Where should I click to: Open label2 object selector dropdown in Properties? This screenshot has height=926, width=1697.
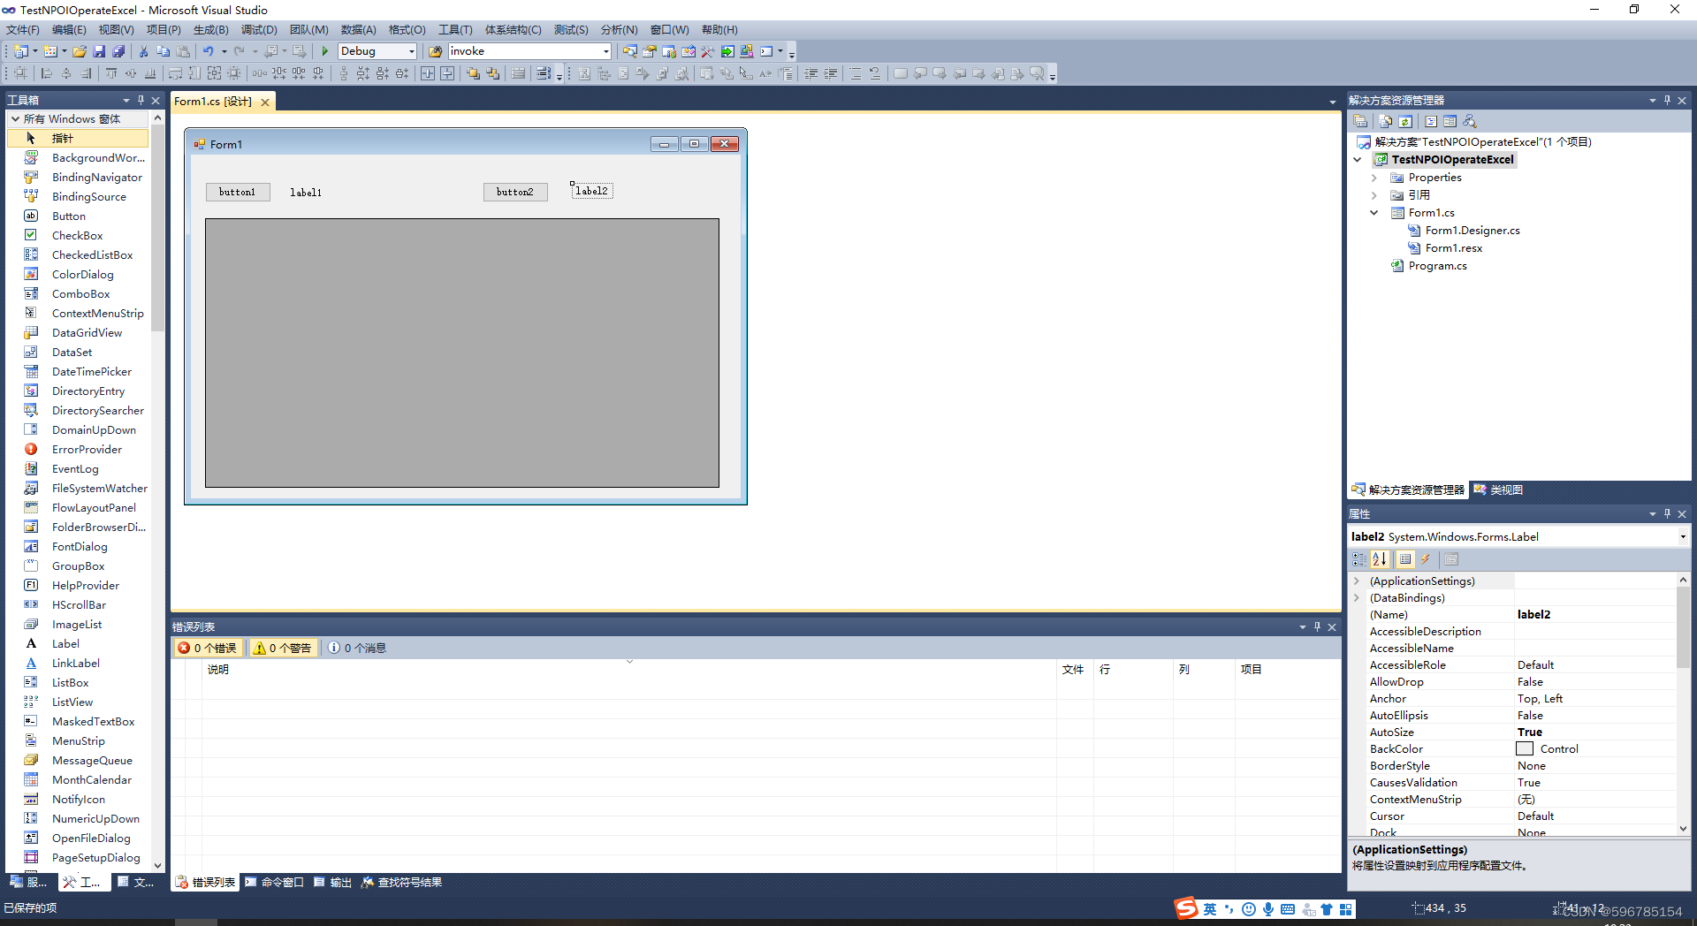[x=1682, y=536]
